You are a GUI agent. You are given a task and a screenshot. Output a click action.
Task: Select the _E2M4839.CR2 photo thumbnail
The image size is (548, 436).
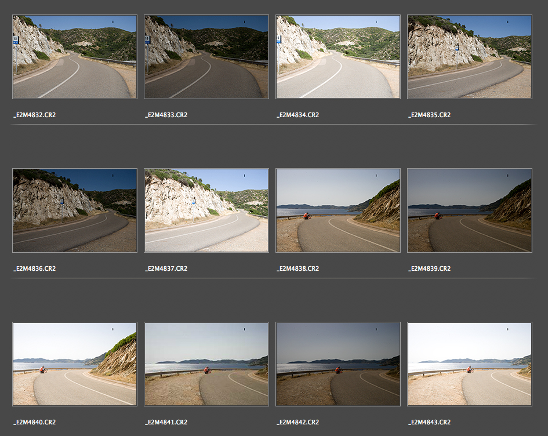pos(470,210)
